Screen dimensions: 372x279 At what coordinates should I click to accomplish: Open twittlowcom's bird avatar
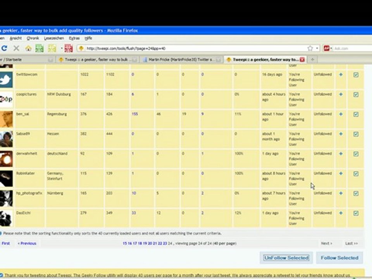(6, 79)
